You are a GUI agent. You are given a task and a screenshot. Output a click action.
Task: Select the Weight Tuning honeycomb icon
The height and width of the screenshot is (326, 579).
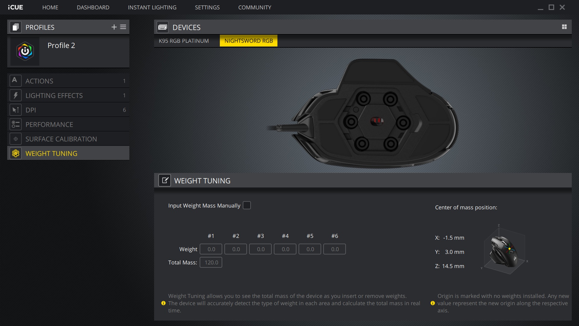[x=15, y=153]
